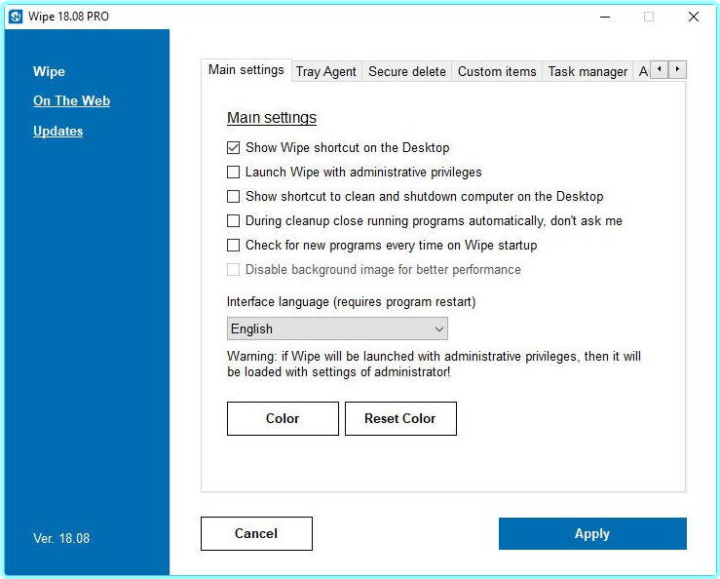Click the Main settings heading
Screen dimensions: 720x579
coord(272,118)
